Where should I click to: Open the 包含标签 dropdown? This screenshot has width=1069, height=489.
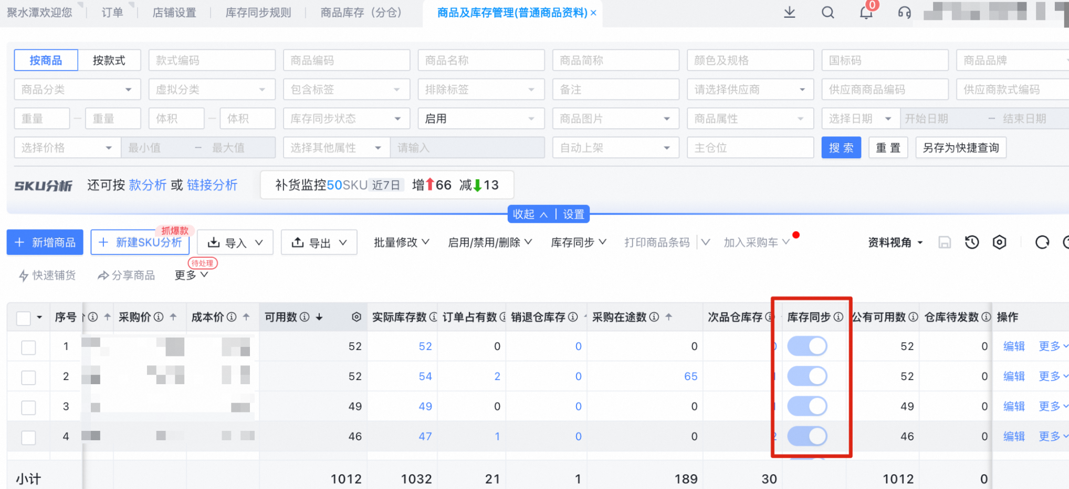(347, 89)
